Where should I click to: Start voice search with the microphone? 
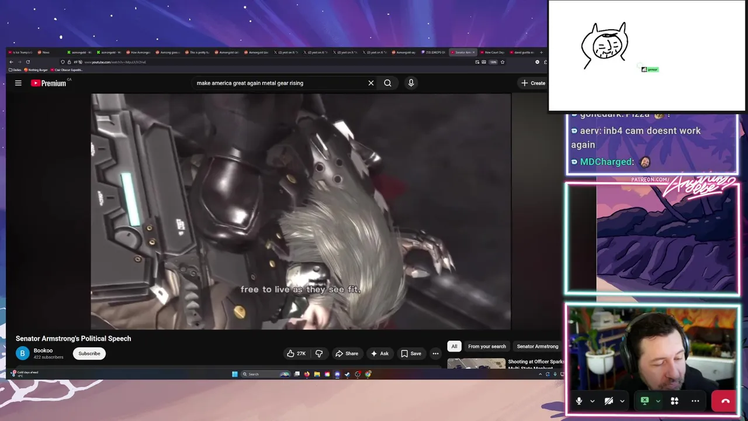pos(411,83)
